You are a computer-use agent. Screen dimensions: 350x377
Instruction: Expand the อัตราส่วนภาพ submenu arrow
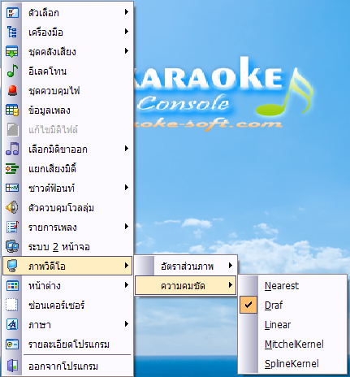click(x=231, y=266)
